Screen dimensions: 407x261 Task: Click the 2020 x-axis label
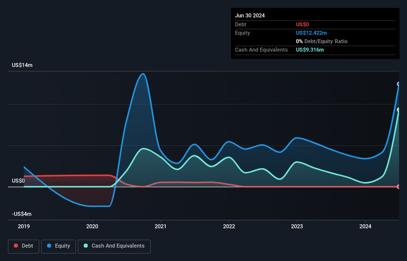[92, 226]
